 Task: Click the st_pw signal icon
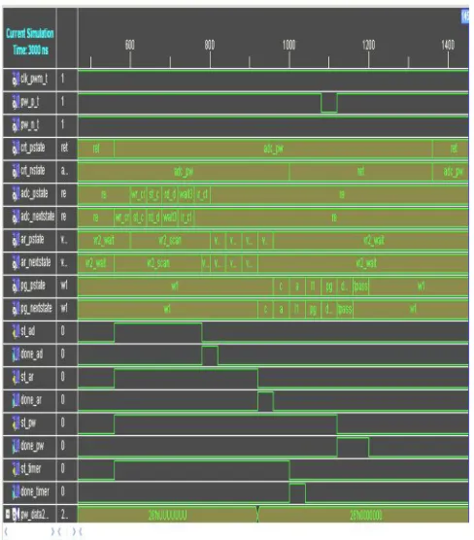coord(16,422)
